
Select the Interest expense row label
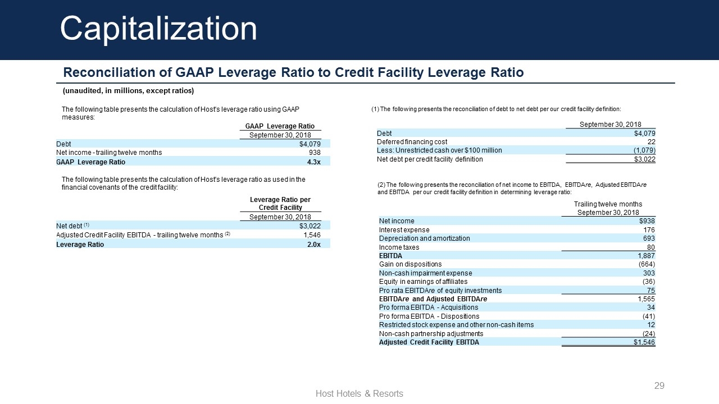click(x=404, y=229)
